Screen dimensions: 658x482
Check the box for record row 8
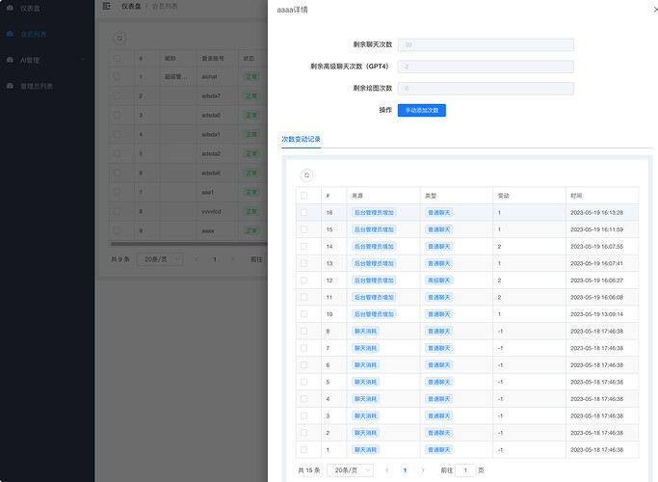point(303,331)
